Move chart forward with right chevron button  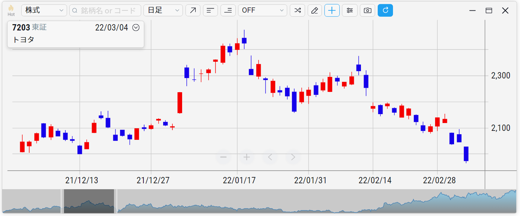pos(293,157)
